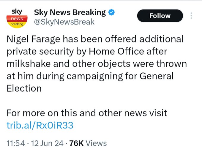Click the 12 Jun 24 date
The width and height of the screenshot is (202, 154).
point(47,143)
